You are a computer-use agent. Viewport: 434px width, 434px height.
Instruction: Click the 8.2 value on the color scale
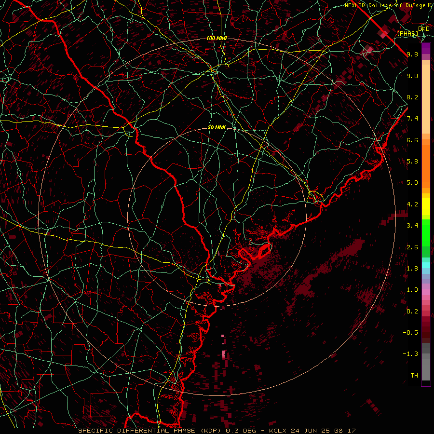pyautogui.click(x=412, y=97)
